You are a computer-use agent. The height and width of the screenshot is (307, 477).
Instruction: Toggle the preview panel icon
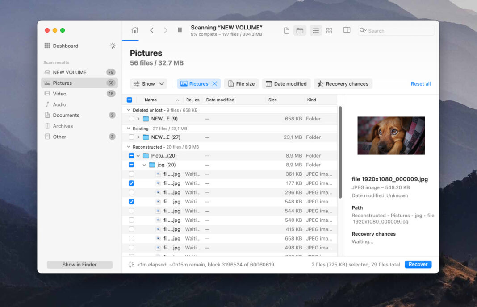click(347, 30)
